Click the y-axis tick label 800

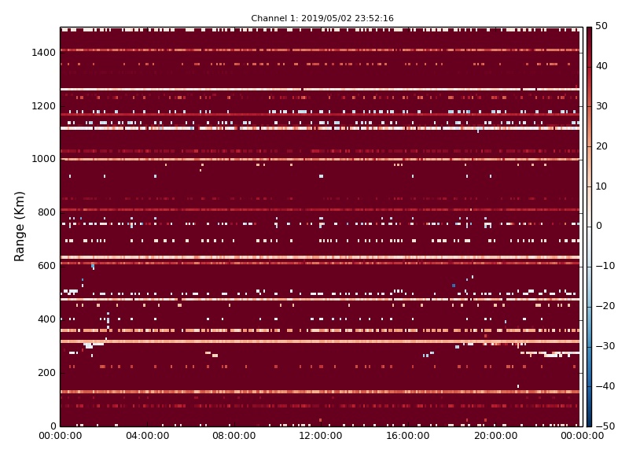point(46,212)
